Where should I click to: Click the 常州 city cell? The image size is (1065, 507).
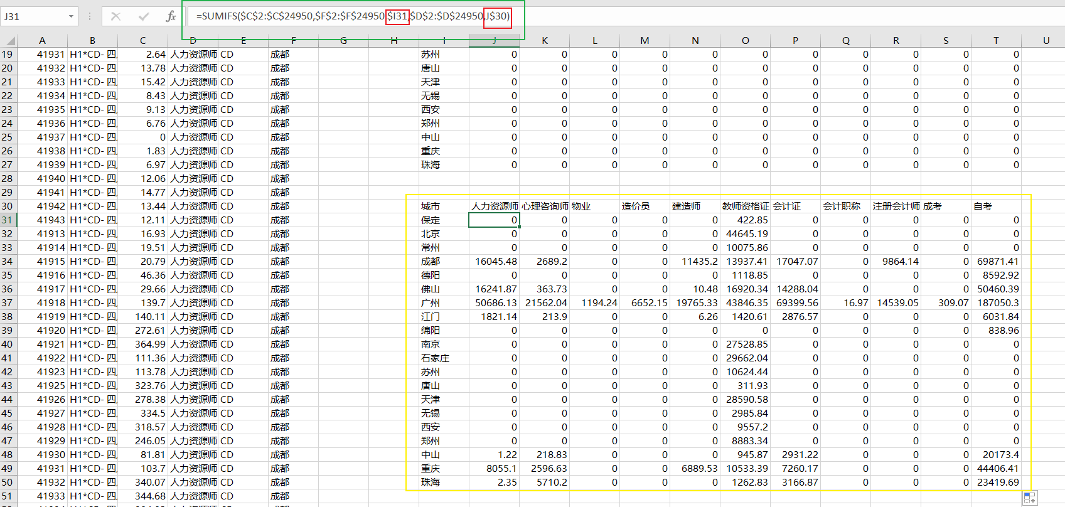(444, 248)
